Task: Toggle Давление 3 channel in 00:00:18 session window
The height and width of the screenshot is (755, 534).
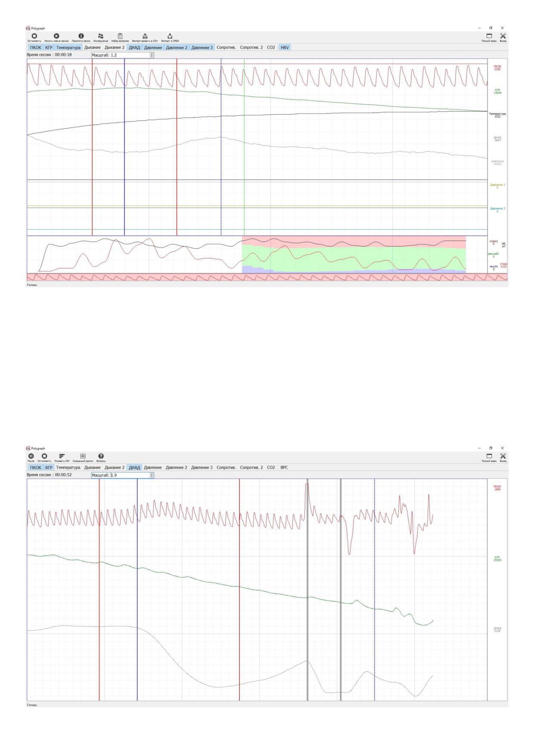Action: pos(202,47)
